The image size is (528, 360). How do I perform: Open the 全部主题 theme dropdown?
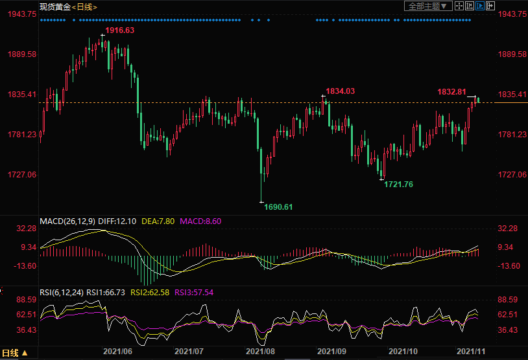point(428,6)
